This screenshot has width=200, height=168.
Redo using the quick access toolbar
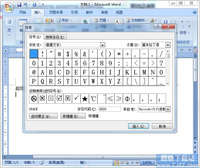35,5
